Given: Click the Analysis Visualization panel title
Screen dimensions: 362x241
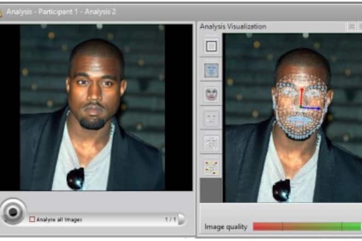Looking at the screenshot, I should click(233, 26).
